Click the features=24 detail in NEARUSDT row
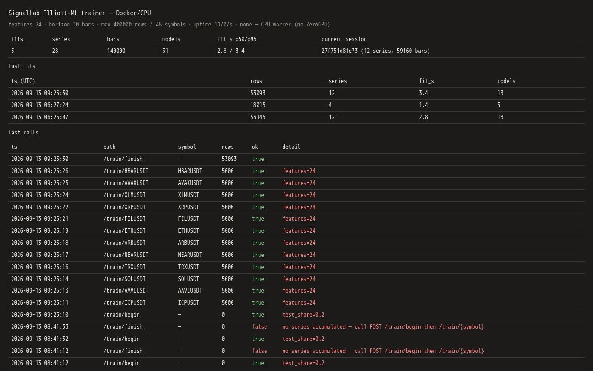The width and height of the screenshot is (593, 371). coord(299,255)
